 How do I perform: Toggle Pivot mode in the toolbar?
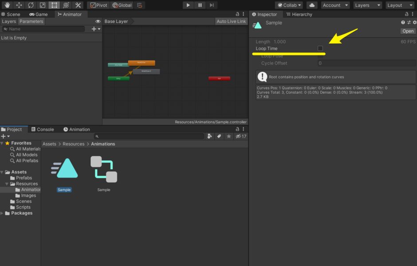point(98,5)
